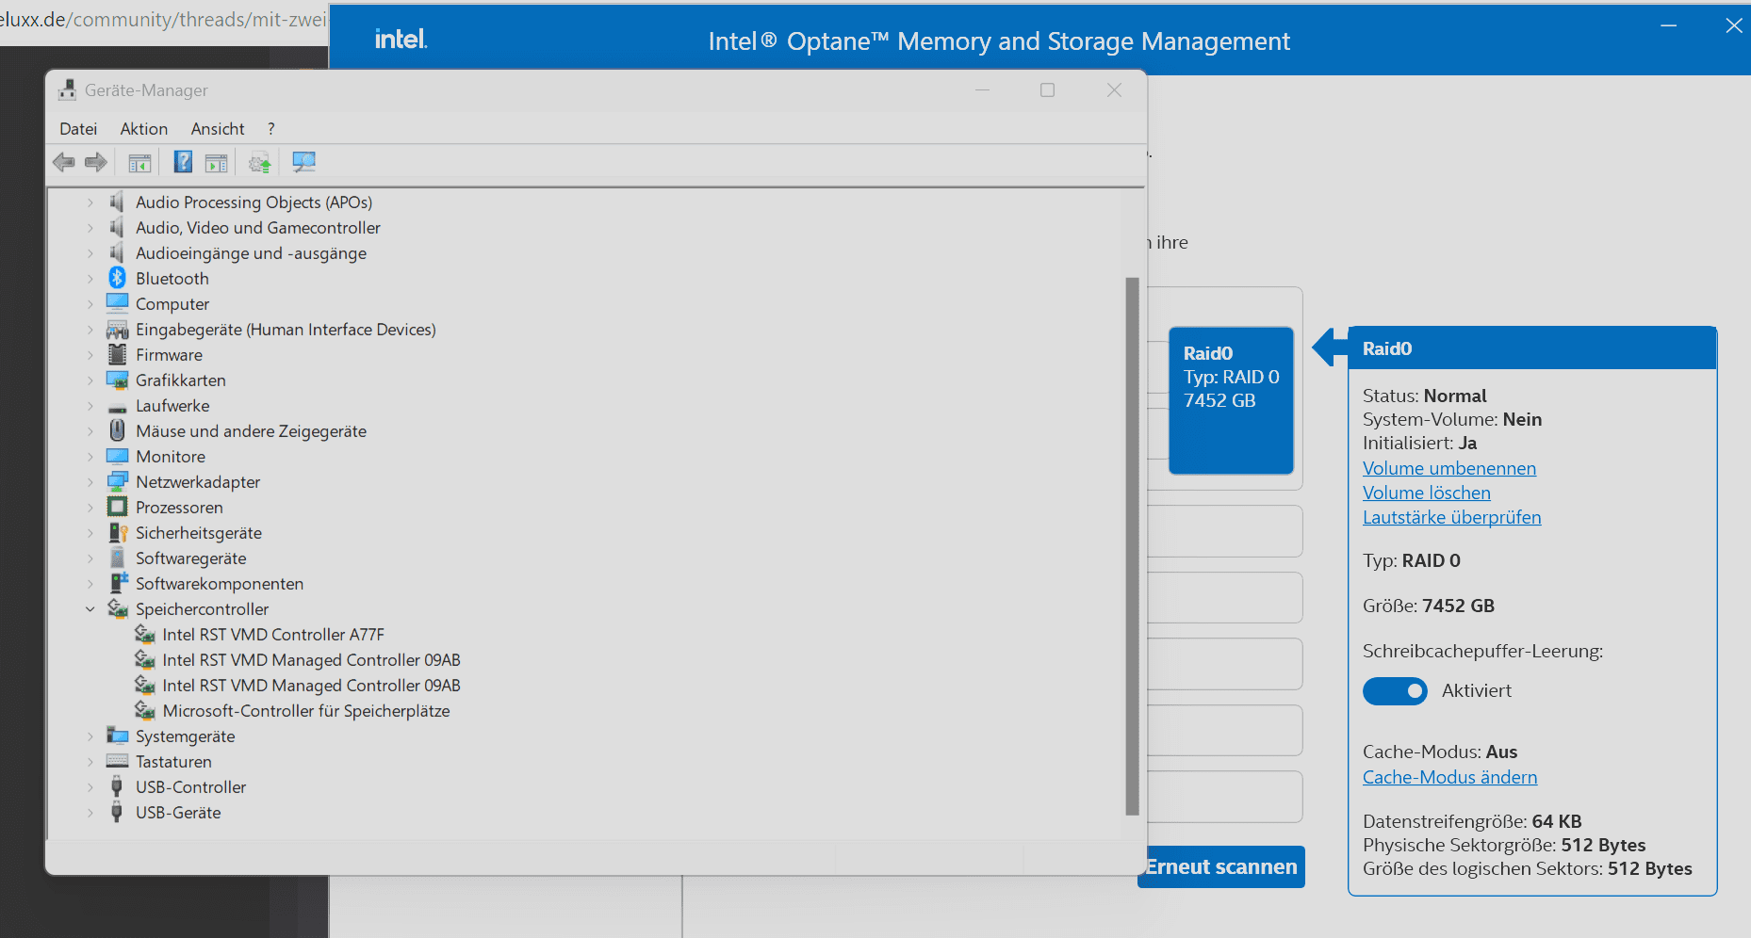Click the Netzwerkadapter icon

coord(117,481)
